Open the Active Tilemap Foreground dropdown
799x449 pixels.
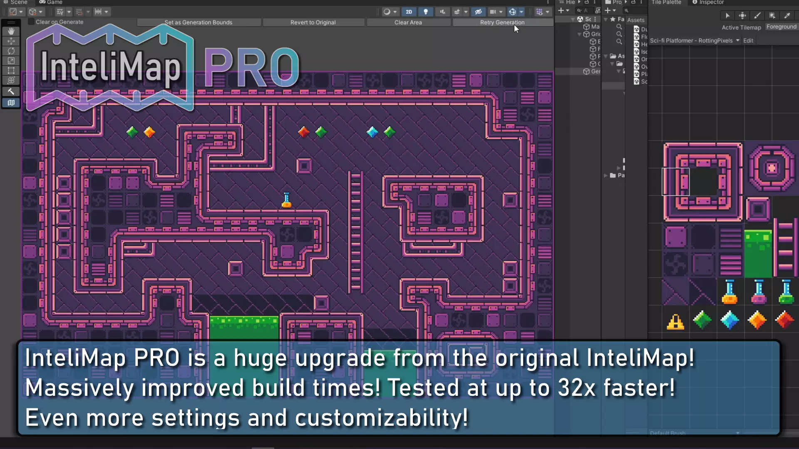pos(782,27)
